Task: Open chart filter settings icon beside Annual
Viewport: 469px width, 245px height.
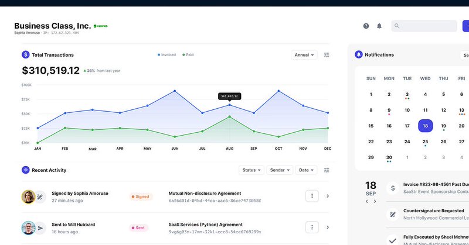Action: (327, 55)
